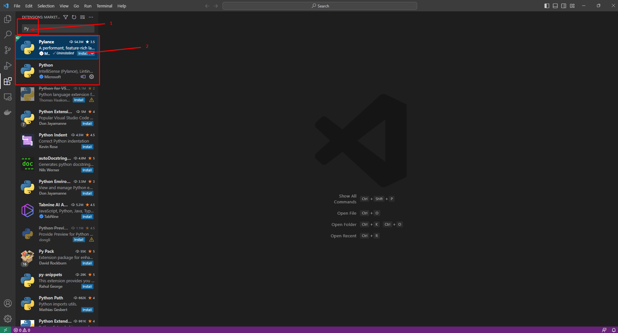Select the Pylance extension entry
Screen dimensions: 618x333
[57, 48]
